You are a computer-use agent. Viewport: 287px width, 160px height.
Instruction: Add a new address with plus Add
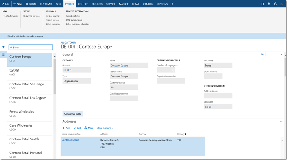pos(66,128)
